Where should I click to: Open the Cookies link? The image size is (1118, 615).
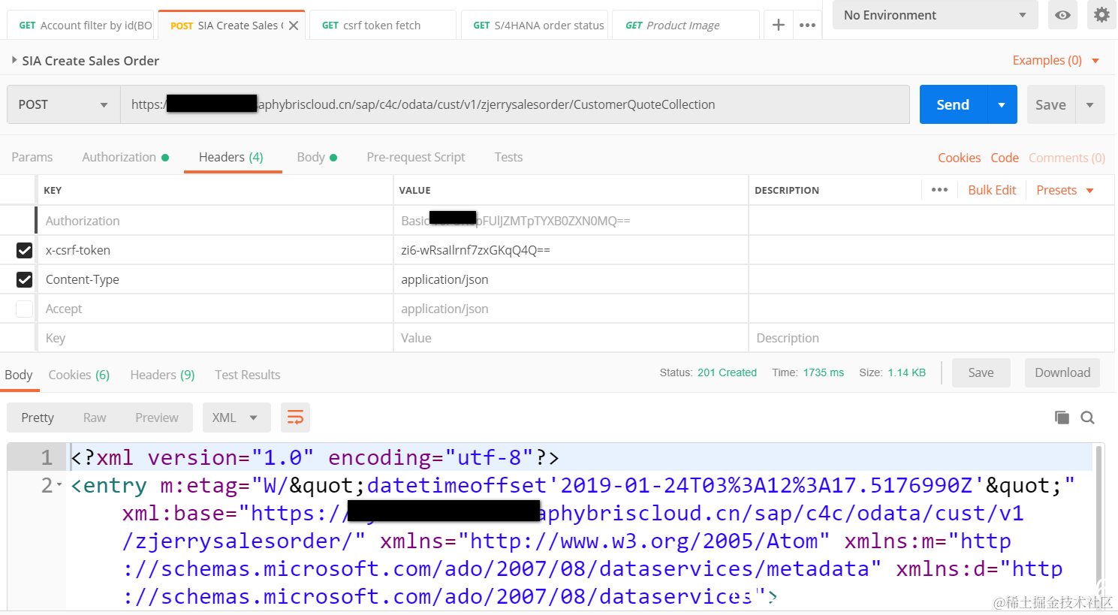coord(959,158)
